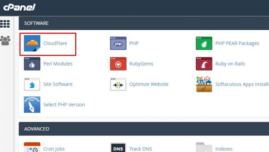Click the Site Software link
Screen dimensions: 269x152
pos(58,84)
